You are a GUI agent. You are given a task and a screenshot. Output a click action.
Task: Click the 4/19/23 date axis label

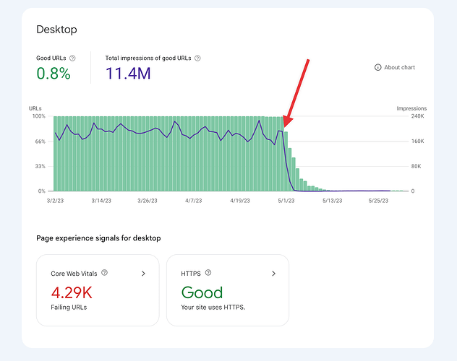(x=240, y=201)
